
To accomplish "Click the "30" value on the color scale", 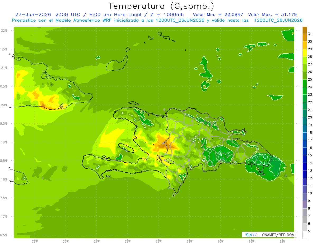I will pos(310,41).
